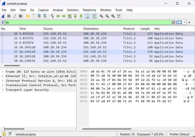Reload the capture file via toolbar
Image resolution: width=195 pixels, height=137 pixels.
click(45, 16)
